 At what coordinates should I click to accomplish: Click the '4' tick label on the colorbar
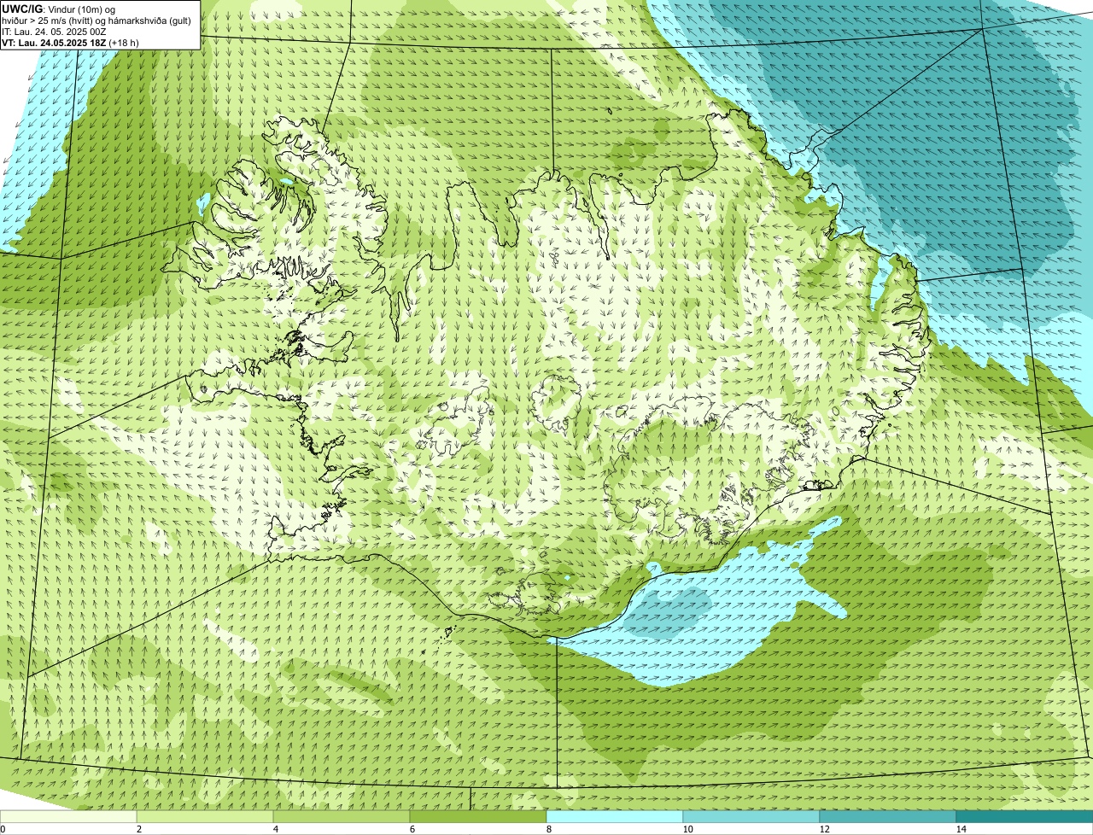click(275, 829)
